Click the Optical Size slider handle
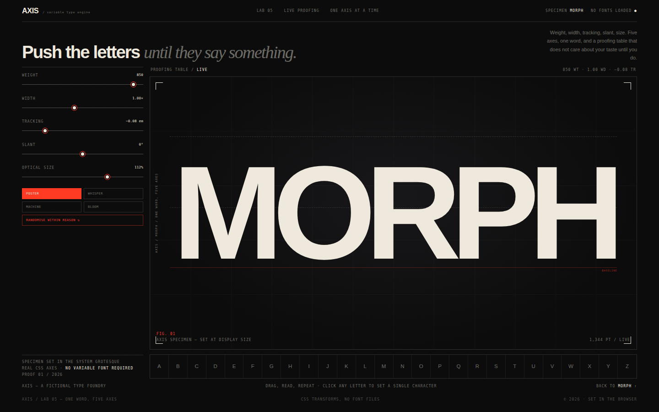This screenshot has height=412, width=659. (108, 177)
